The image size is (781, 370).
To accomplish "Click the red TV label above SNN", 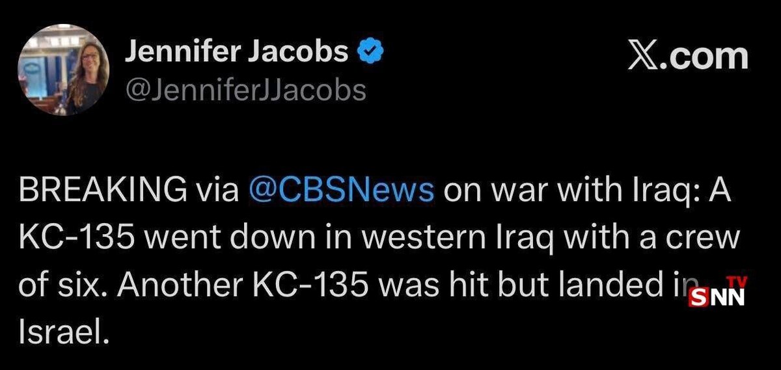I will pos(737,282).
